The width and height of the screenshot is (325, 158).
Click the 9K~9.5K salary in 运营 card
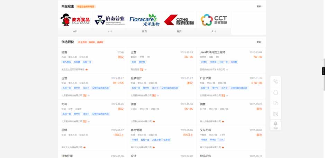(x=118, y=83)
